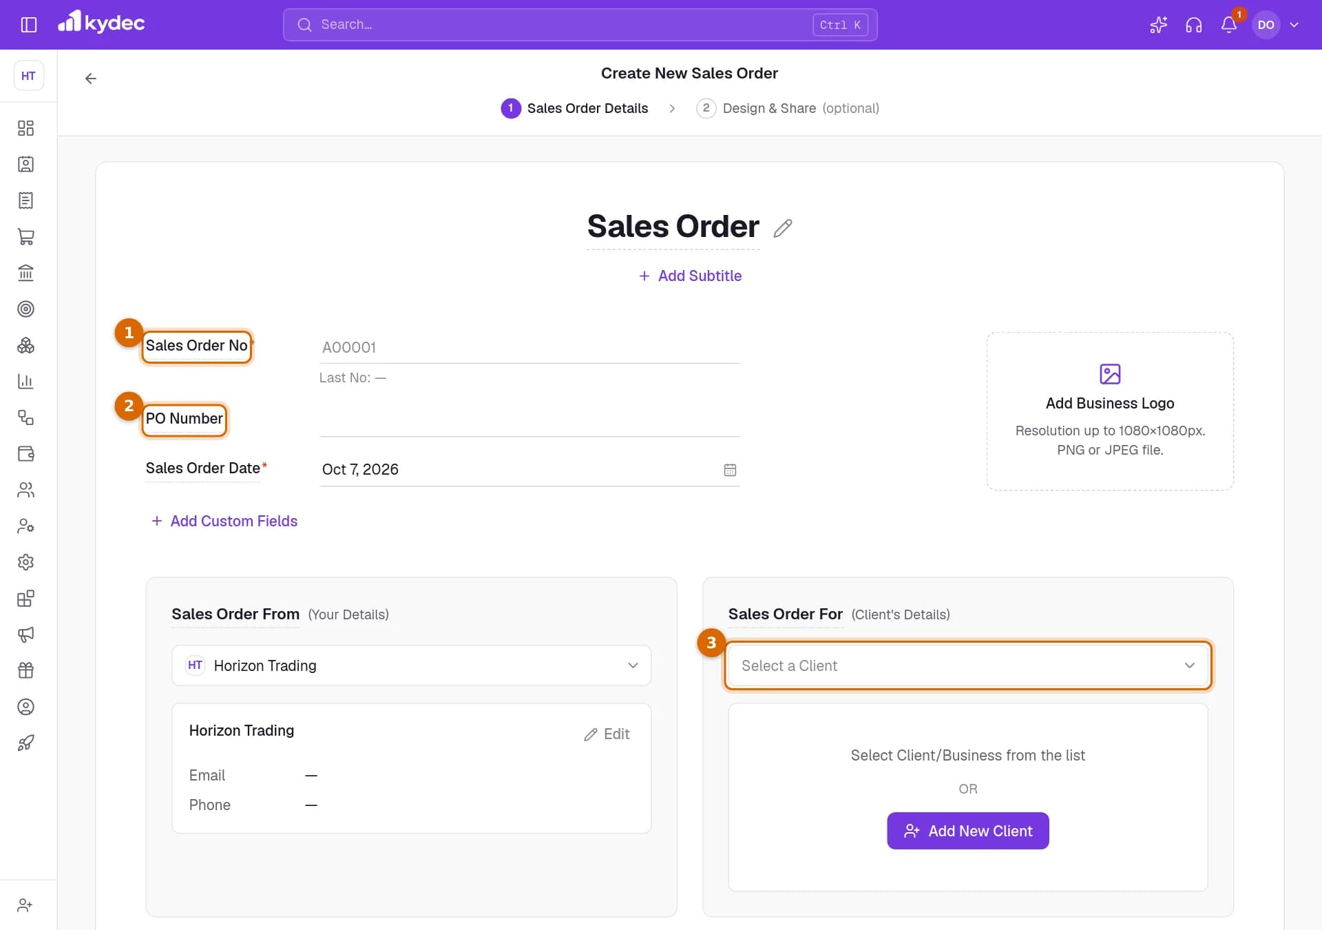Expand the account menu chevron
This screenshot has height=930, width=1322.
[1294, 25]
